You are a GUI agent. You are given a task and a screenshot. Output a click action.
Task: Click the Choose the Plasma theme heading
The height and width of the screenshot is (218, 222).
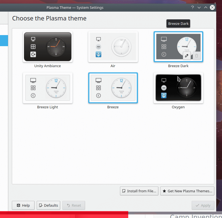[x=49, y=18]
